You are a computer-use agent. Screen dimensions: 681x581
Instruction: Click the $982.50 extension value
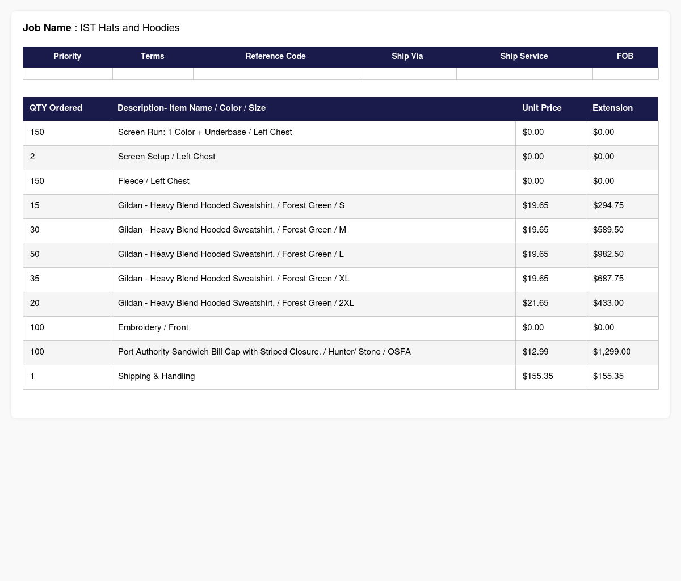(608, 254)
